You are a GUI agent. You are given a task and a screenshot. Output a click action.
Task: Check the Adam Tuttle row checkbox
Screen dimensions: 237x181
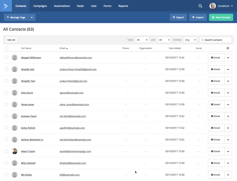pos(6,151)
